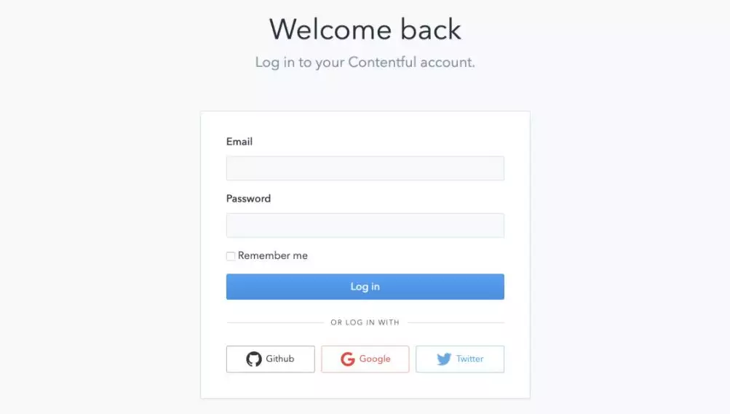Choose the Google login button label
730x414 pixels.
pyautogui.click(x=375, y=359)
